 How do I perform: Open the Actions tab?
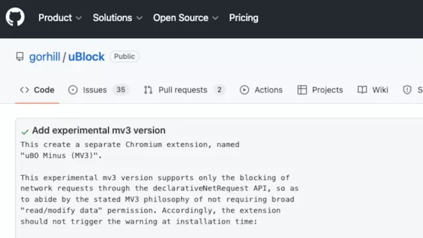[x=261, y=90]
